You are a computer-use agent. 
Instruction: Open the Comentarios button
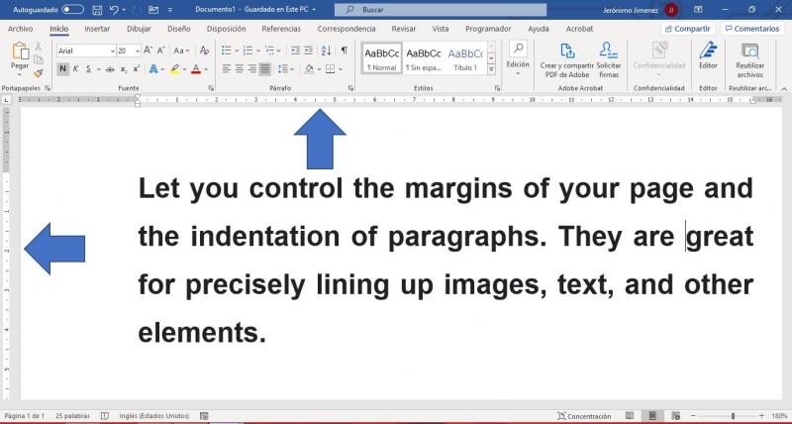pyautogui.click(x=752, y=29)
